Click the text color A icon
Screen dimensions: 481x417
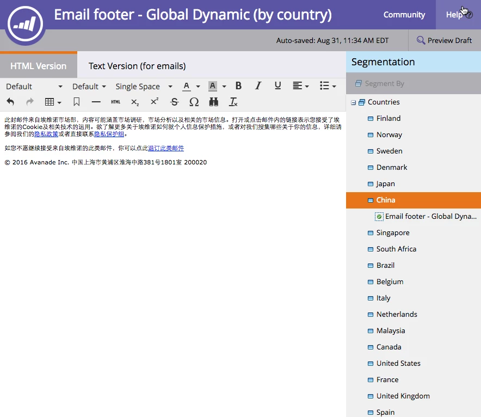click(187, 86)
